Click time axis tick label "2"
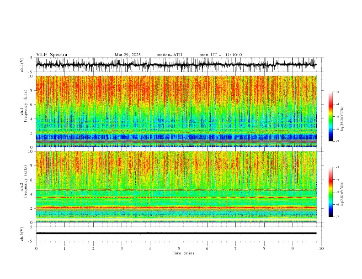The image size is (362, 279). [x=93, y=248]
